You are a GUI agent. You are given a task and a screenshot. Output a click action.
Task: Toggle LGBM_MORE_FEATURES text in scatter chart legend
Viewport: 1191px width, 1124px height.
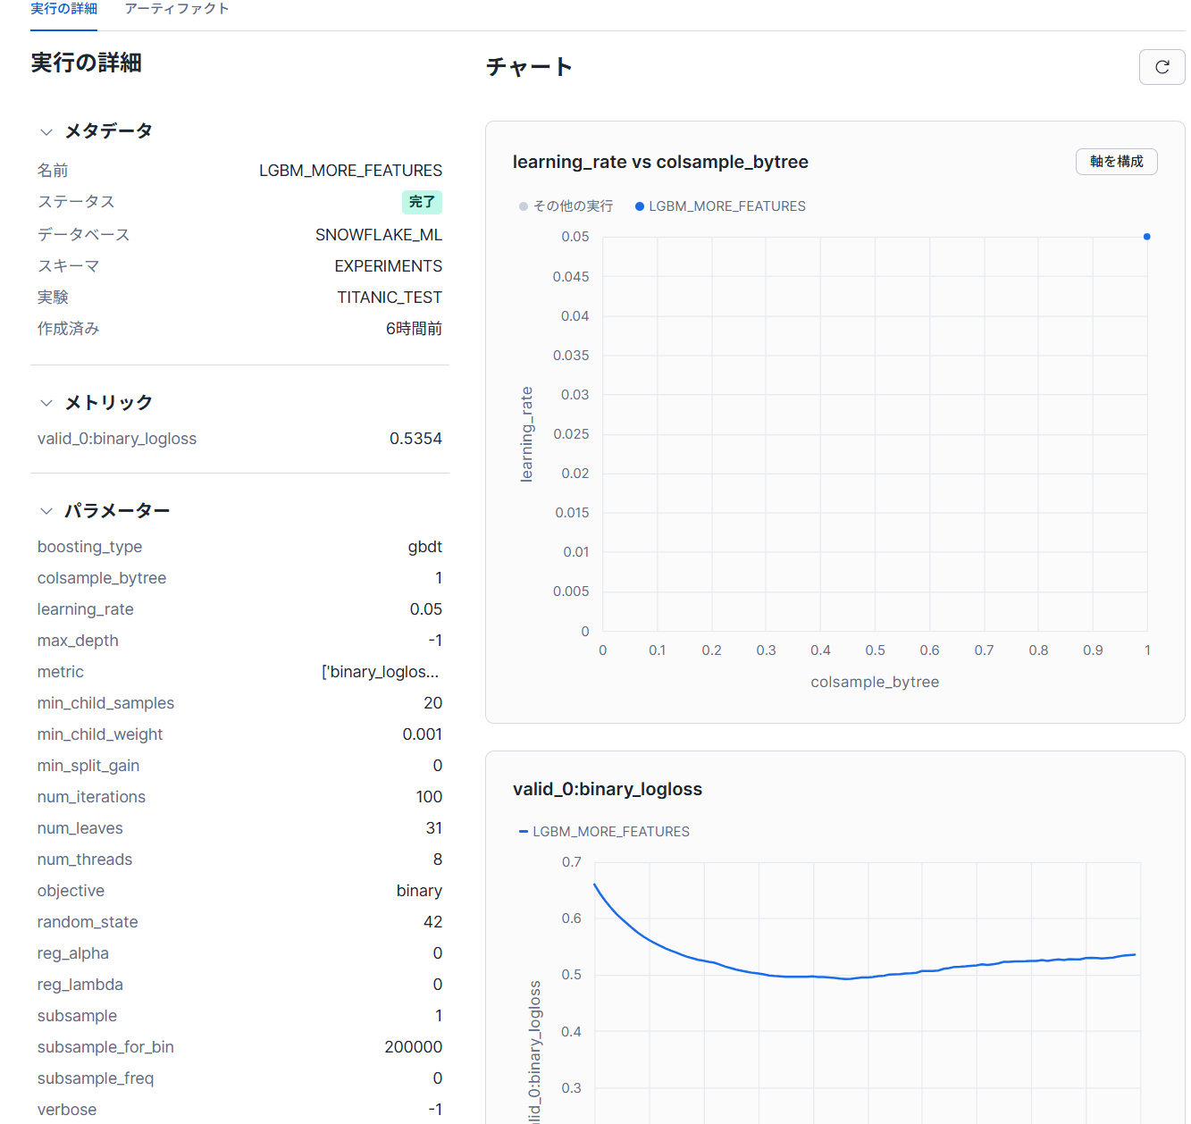pos(726,206)
